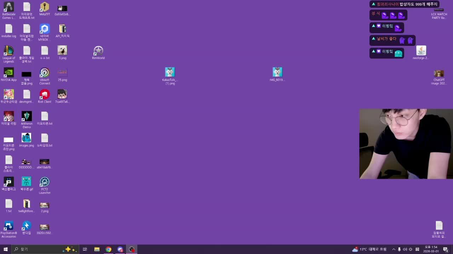The image size is (453, 254).
Task: Select the 박수콘.gif file
Action: point(27,184)
